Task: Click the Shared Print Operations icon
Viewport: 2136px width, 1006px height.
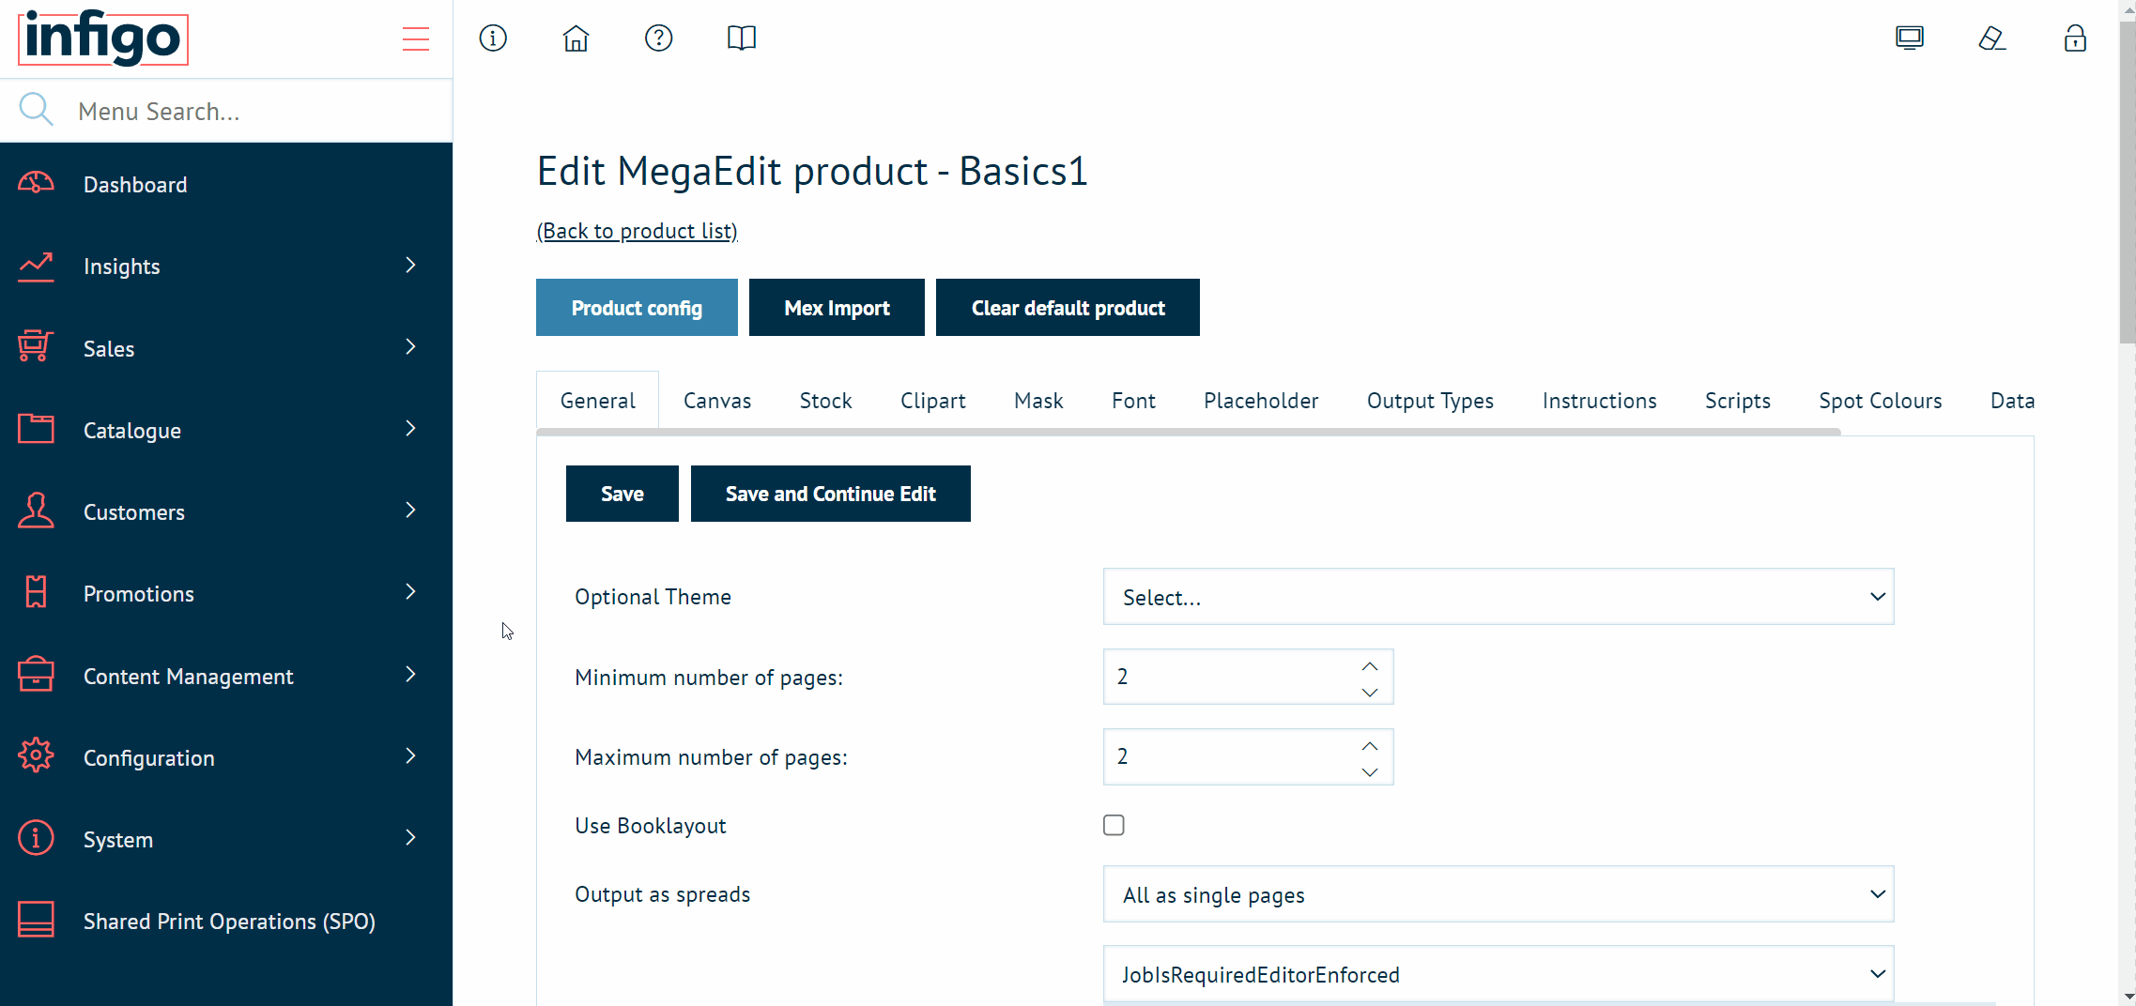Action: coord(36,921)
